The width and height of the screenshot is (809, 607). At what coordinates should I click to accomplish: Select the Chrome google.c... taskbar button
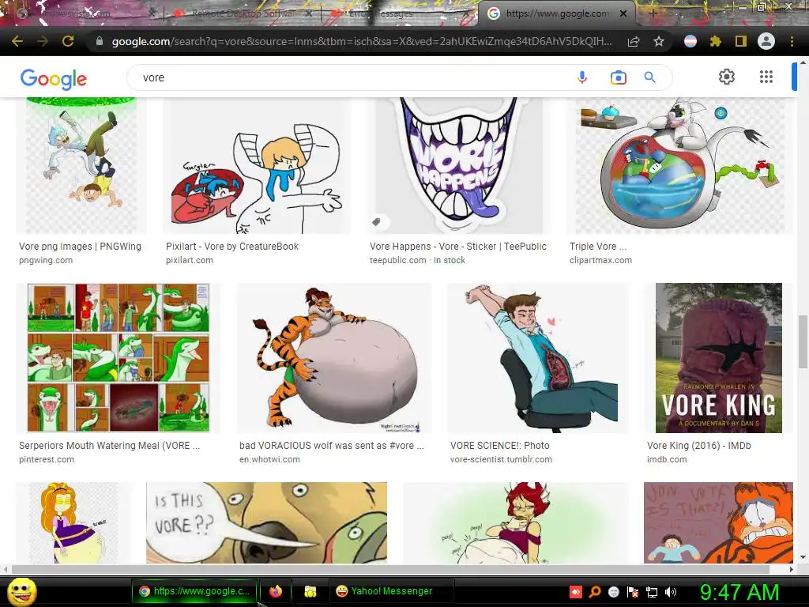[194, 591]
